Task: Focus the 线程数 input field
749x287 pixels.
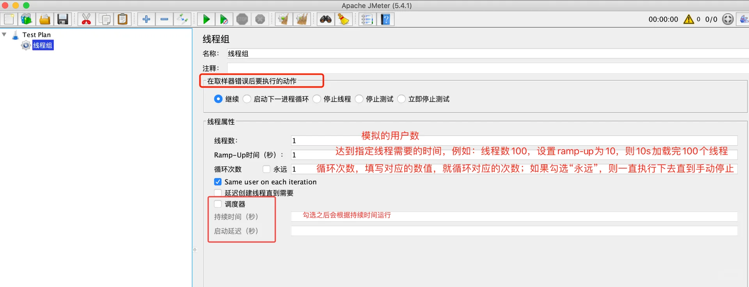Action: [514, 141]
